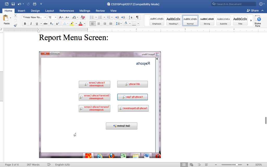Viewport: 267px width, 167px height.
Task: Open the Paste options arrow
Action: (x=10, y=18)
